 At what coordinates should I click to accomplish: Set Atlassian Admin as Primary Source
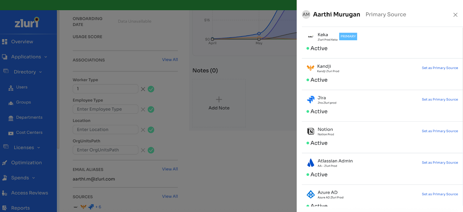pyautogui.click(x=440, y=163)
